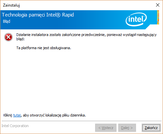Click the 'Działanie instalatora zostało zakończone' text
This screenshot has width=163, height=134.
(49, 35)
